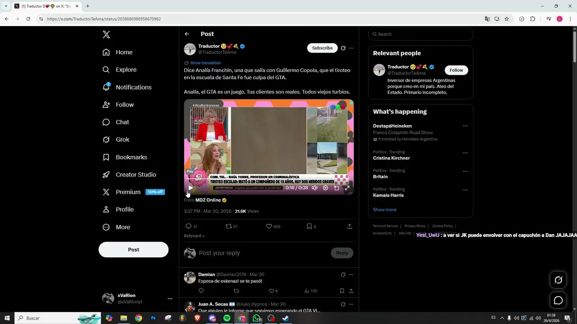Open Photoshop from the taskbar
This screenshot has width=577, height=324.
click(153, 318)
